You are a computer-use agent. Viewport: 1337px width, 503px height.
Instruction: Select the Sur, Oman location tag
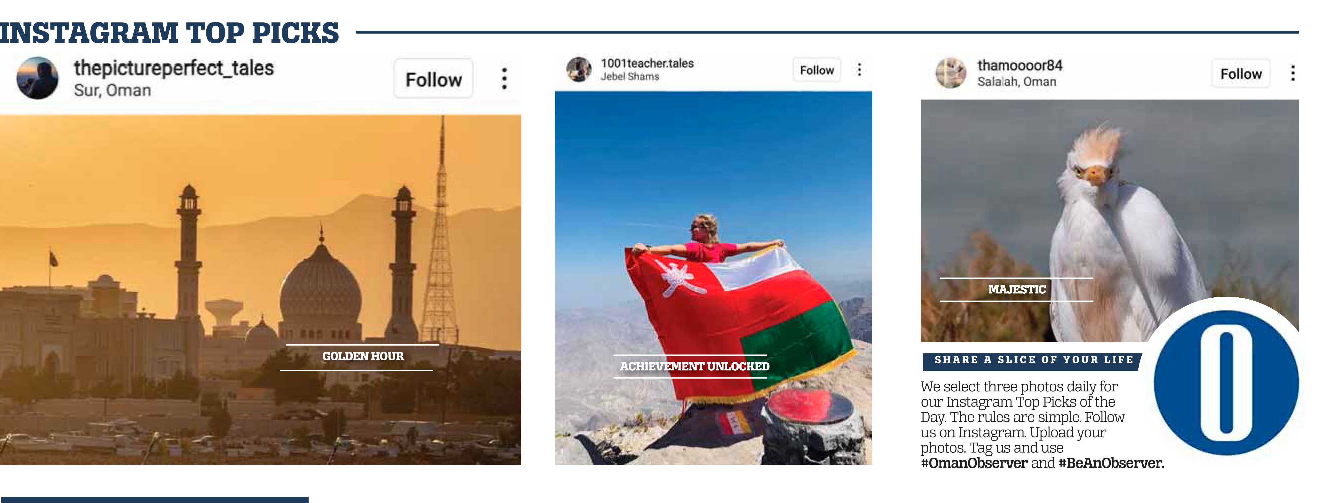[112, 90]
